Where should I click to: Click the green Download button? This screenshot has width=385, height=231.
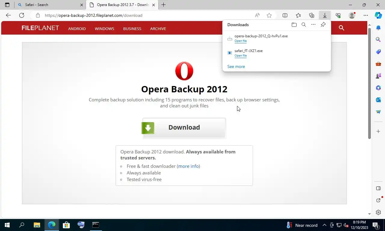point(184,128)
